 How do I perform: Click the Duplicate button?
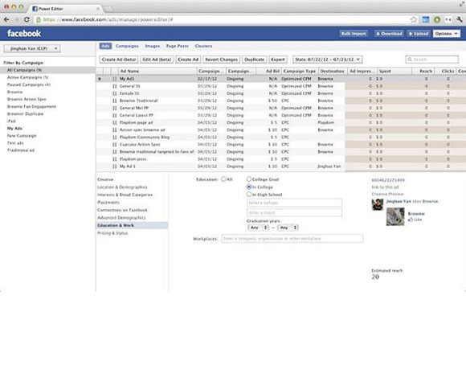254,60
